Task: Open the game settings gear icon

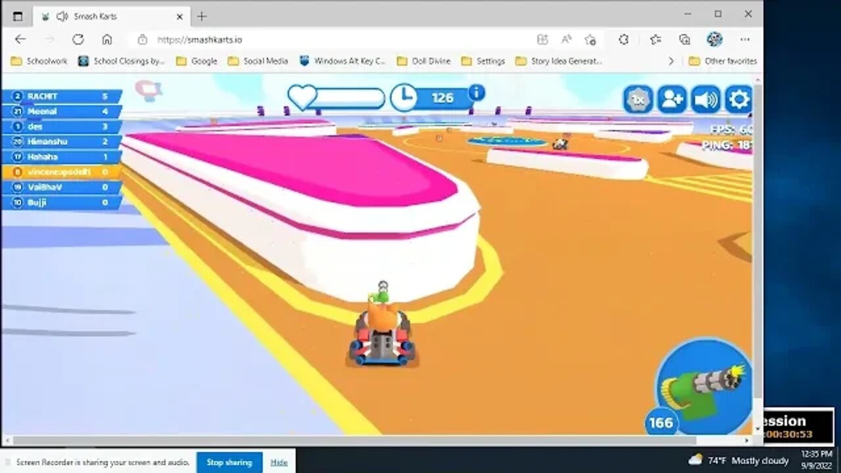Action: (739, 100)
